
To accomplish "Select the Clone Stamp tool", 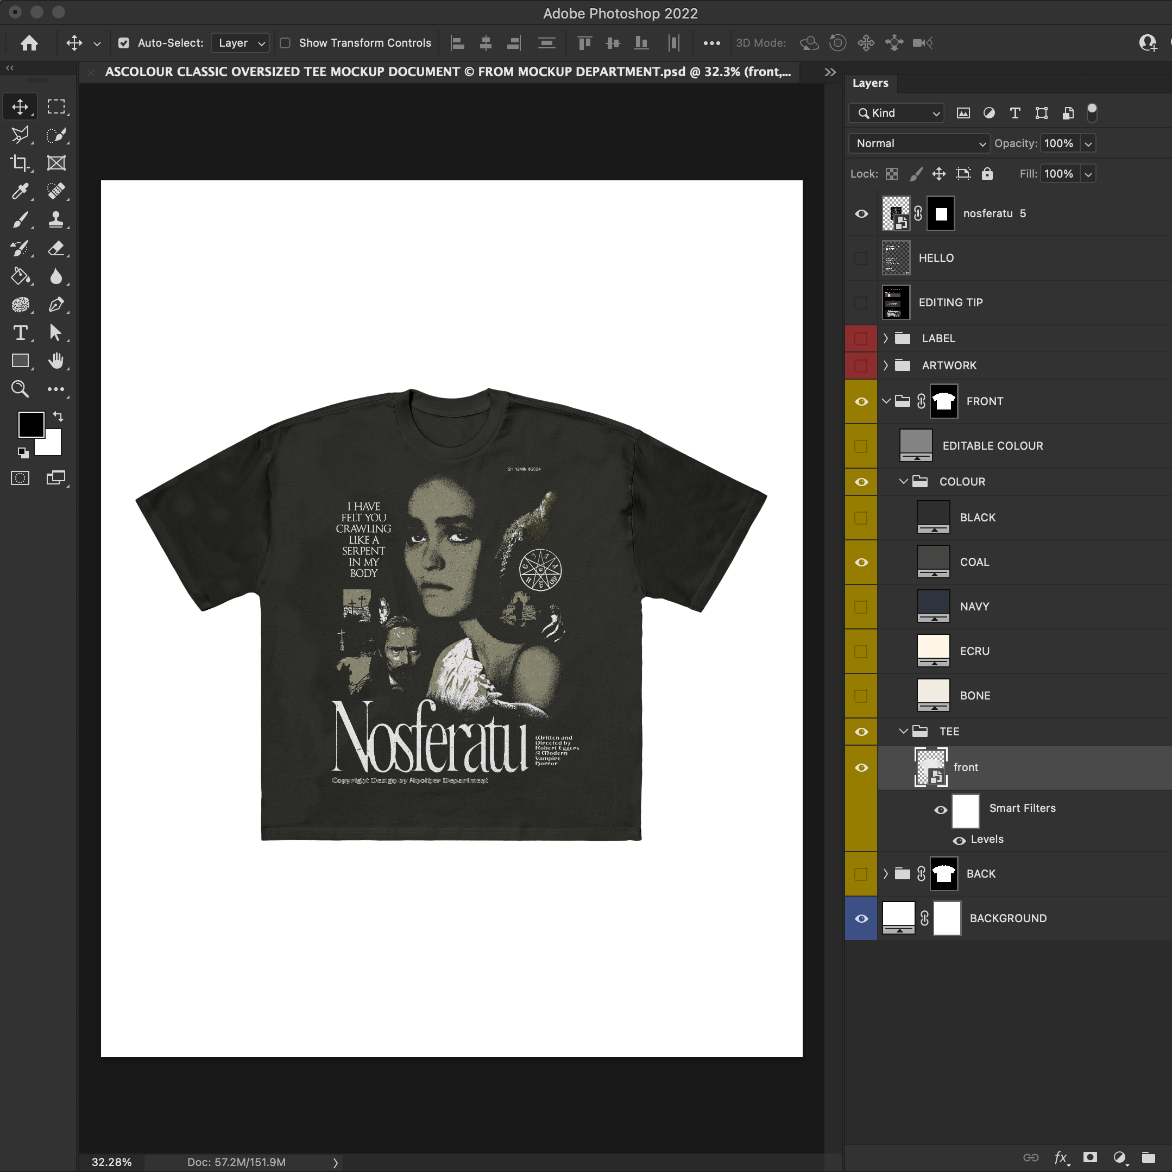I will click(56, 219).
